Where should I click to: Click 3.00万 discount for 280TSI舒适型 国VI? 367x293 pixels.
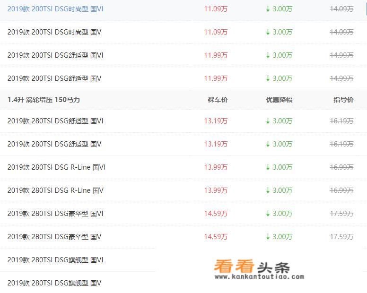tap(279, 121)
